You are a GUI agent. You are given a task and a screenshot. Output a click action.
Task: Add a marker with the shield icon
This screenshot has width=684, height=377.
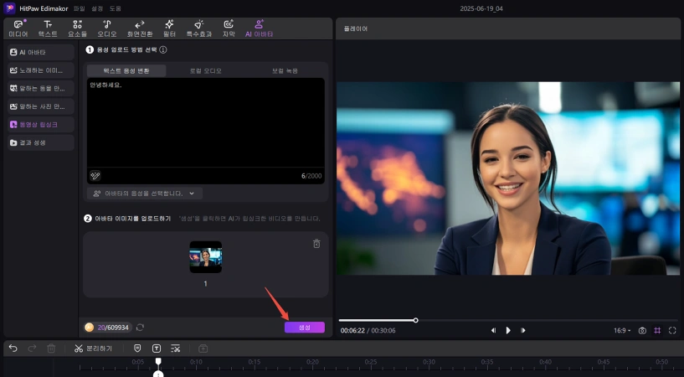coord(137,349)
